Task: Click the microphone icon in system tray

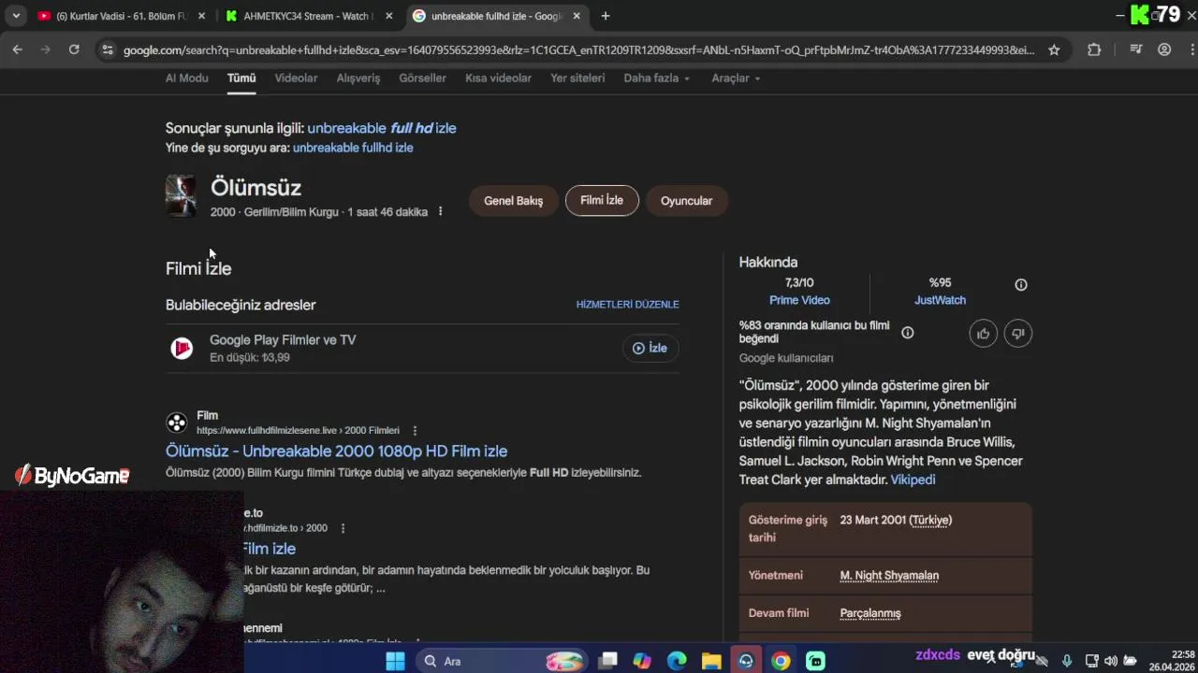Action: (1067, 661)
